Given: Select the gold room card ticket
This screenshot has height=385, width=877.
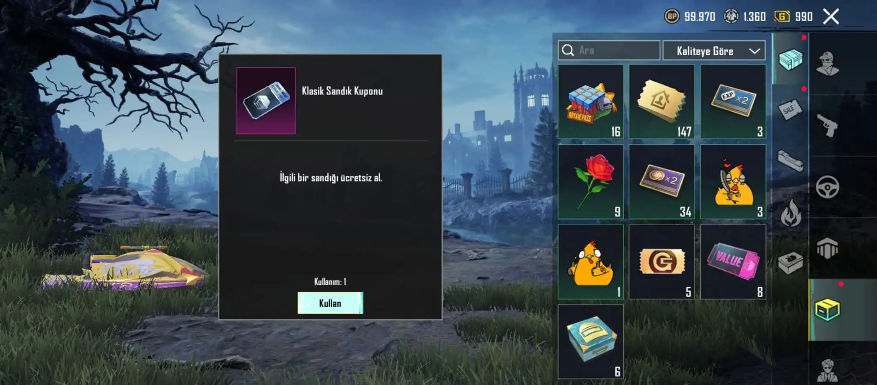Looking at the screenshot, I should pos(662,101).
